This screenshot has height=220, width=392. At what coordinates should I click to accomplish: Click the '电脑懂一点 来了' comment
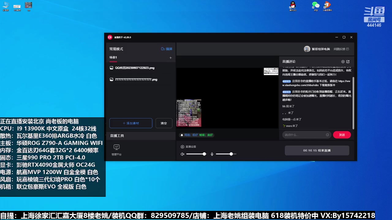point(292,119)
